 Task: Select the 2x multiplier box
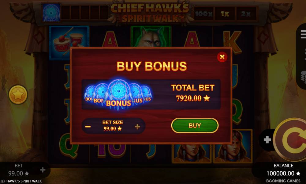(x=246, y=14)
